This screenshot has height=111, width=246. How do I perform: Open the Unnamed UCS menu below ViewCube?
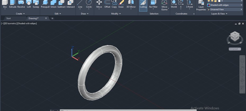pos(235,49)
